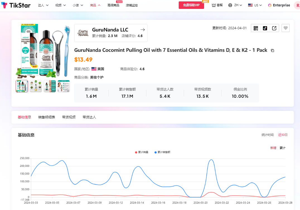Click the 佣金比例 10.00% stat
The image size is (300, 210).
pos(240,93)
